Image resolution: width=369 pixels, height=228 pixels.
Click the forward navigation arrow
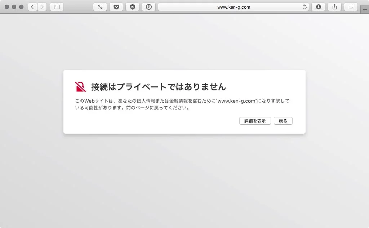[43, 6]
